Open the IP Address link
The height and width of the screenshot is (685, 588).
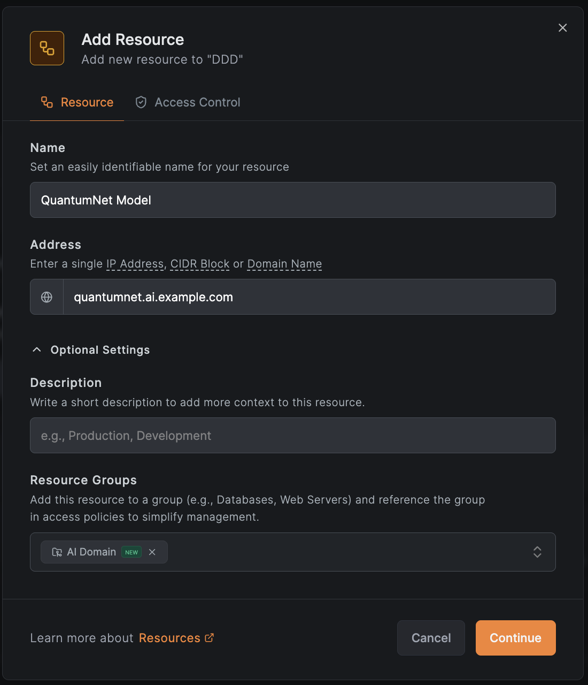pyautogui.click(x=135, y=263)
